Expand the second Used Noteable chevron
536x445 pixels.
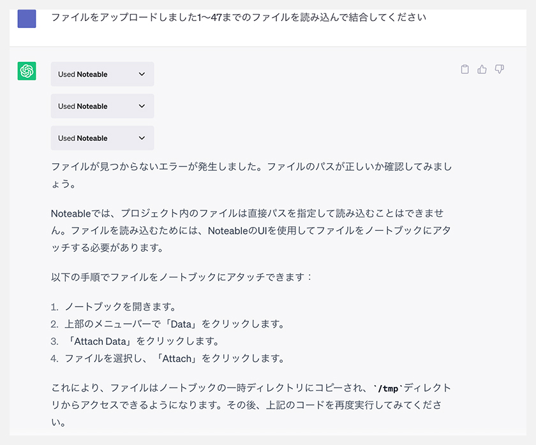click(142, 106)
